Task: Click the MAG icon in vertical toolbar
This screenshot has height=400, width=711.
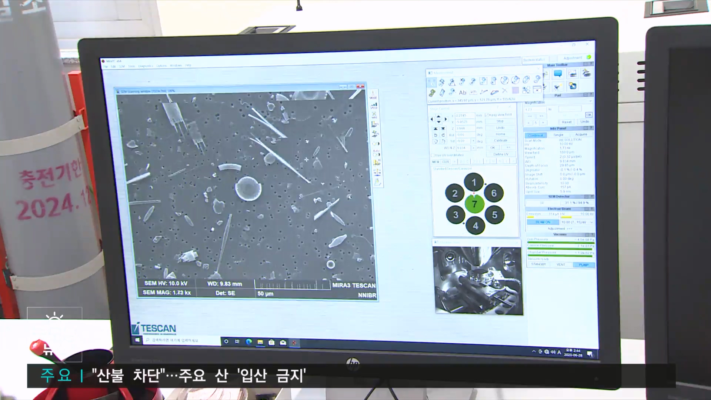Action: (x=374, y=115)
